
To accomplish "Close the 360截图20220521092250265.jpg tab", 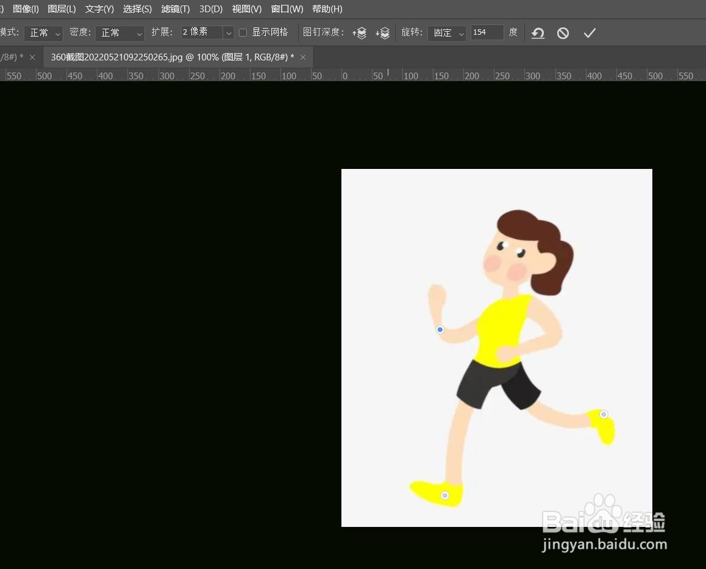I will [x=303, y=57].
